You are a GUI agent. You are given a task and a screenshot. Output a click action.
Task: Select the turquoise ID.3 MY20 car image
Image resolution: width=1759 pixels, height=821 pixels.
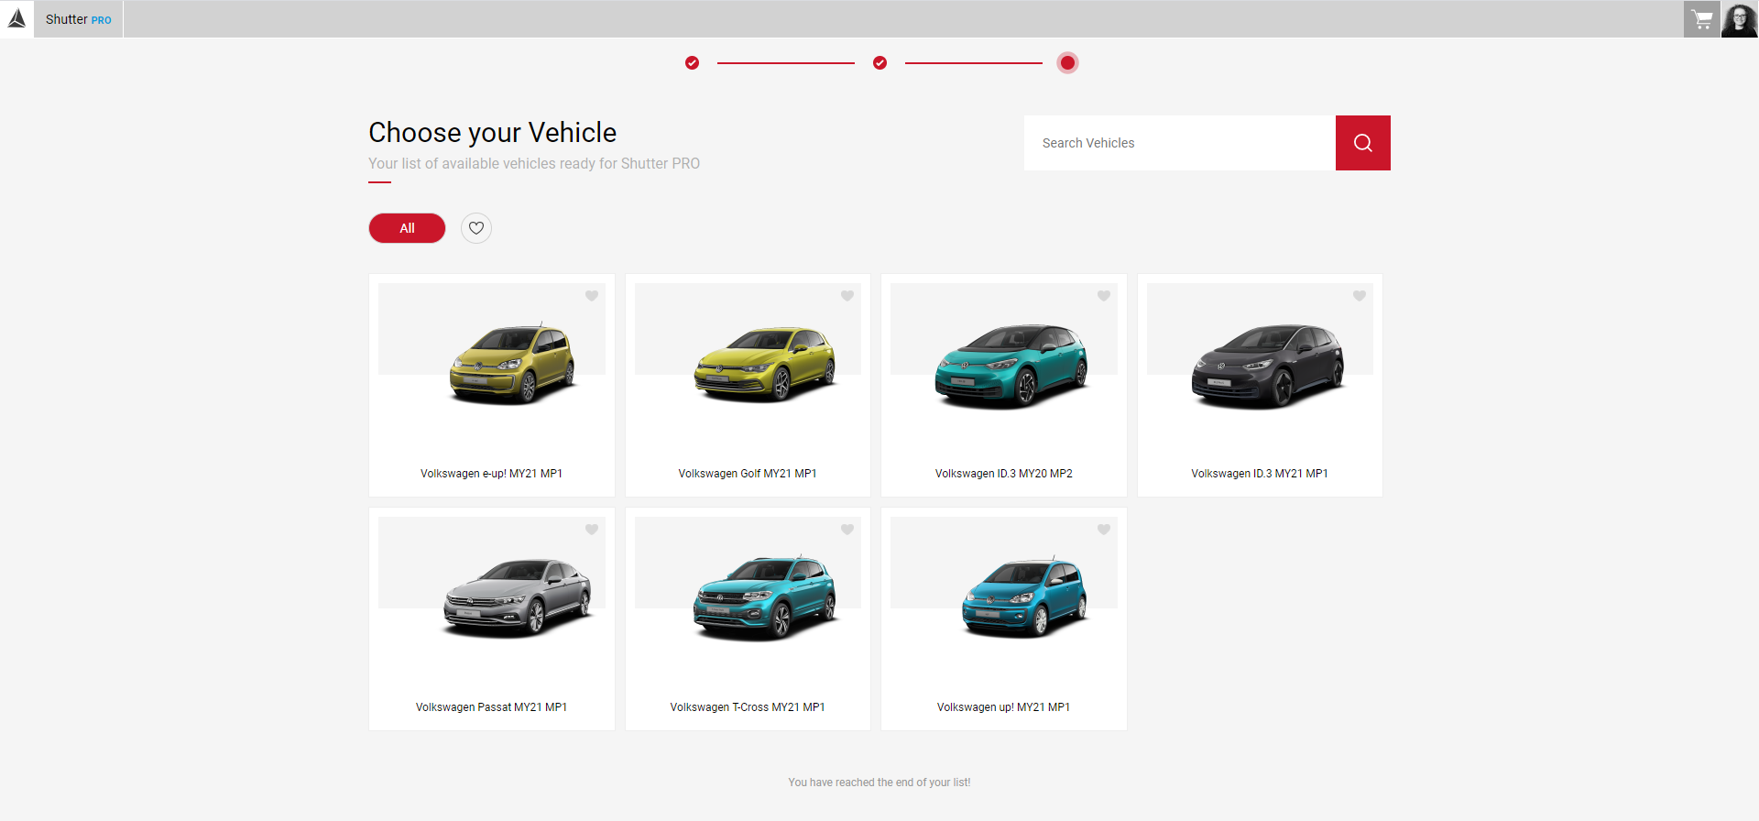(1011, 366)
